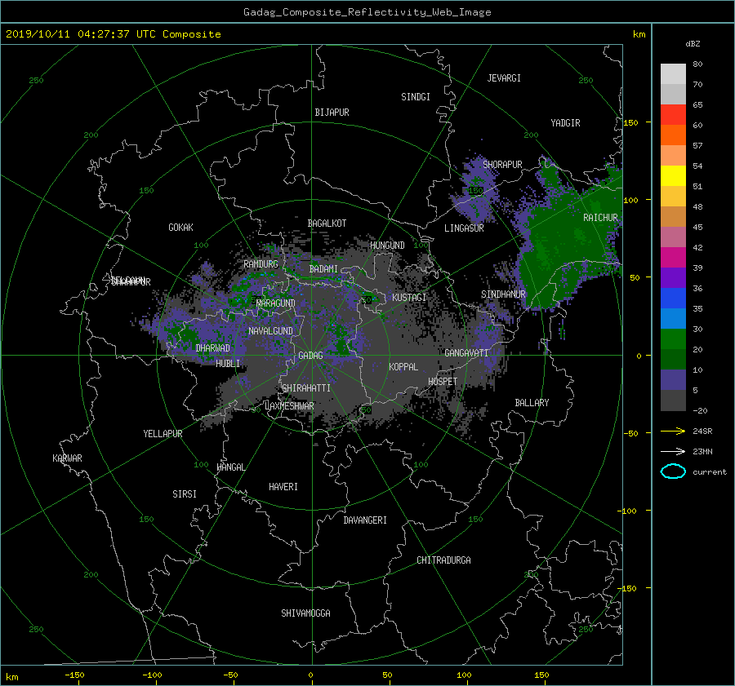
Task: Click the HUBLI city label
Action: [x=228, y=363]
